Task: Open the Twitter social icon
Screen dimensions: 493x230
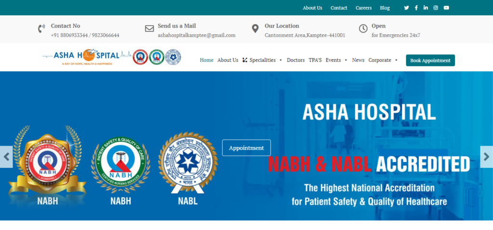Action: tap(406, 8)
